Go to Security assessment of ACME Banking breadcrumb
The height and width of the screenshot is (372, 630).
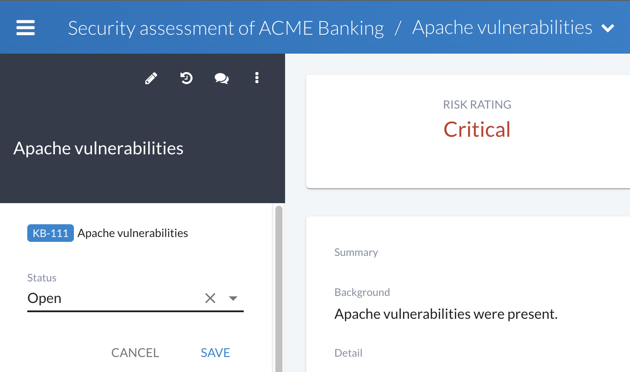[226, 28]
